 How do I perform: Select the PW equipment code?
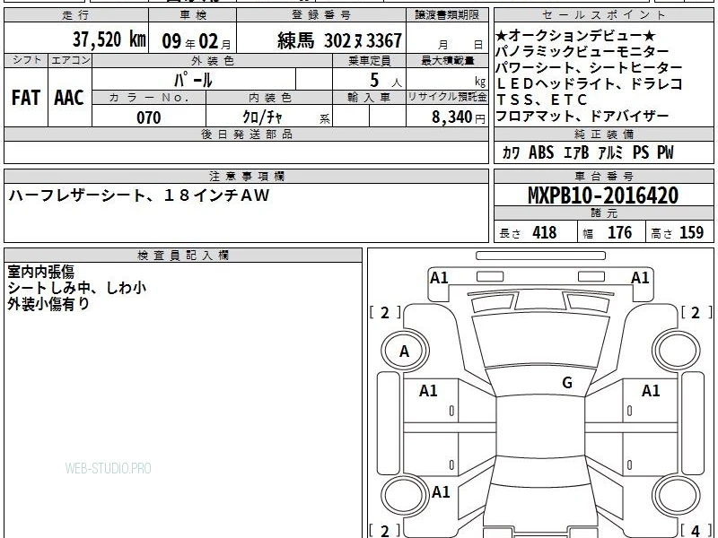coord(665,152)
